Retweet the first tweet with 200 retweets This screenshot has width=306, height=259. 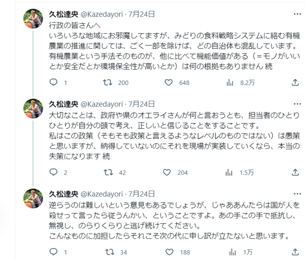(108, 82)
